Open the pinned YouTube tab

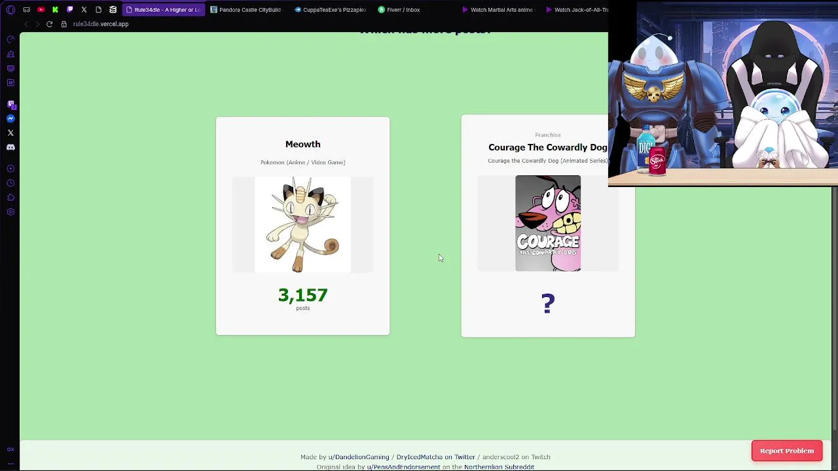pos(41,10)
